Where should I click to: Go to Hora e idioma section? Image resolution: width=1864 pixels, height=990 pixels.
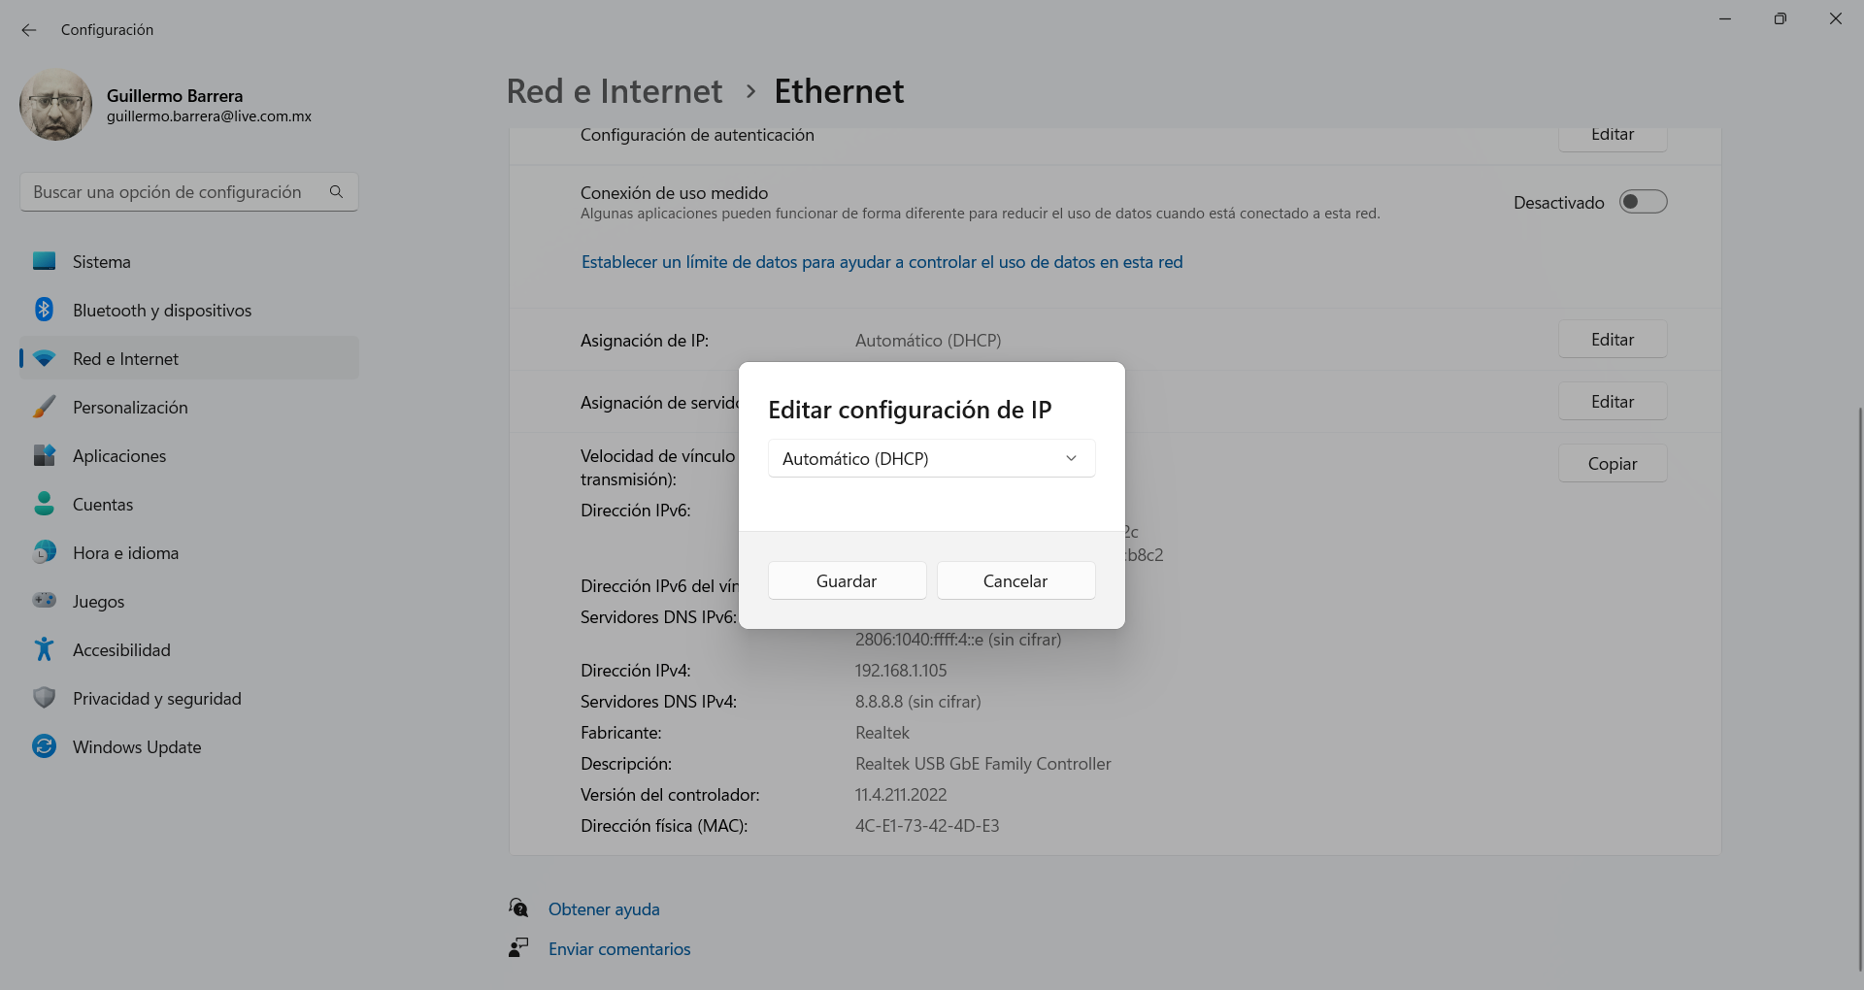click(x=125, y=553)
